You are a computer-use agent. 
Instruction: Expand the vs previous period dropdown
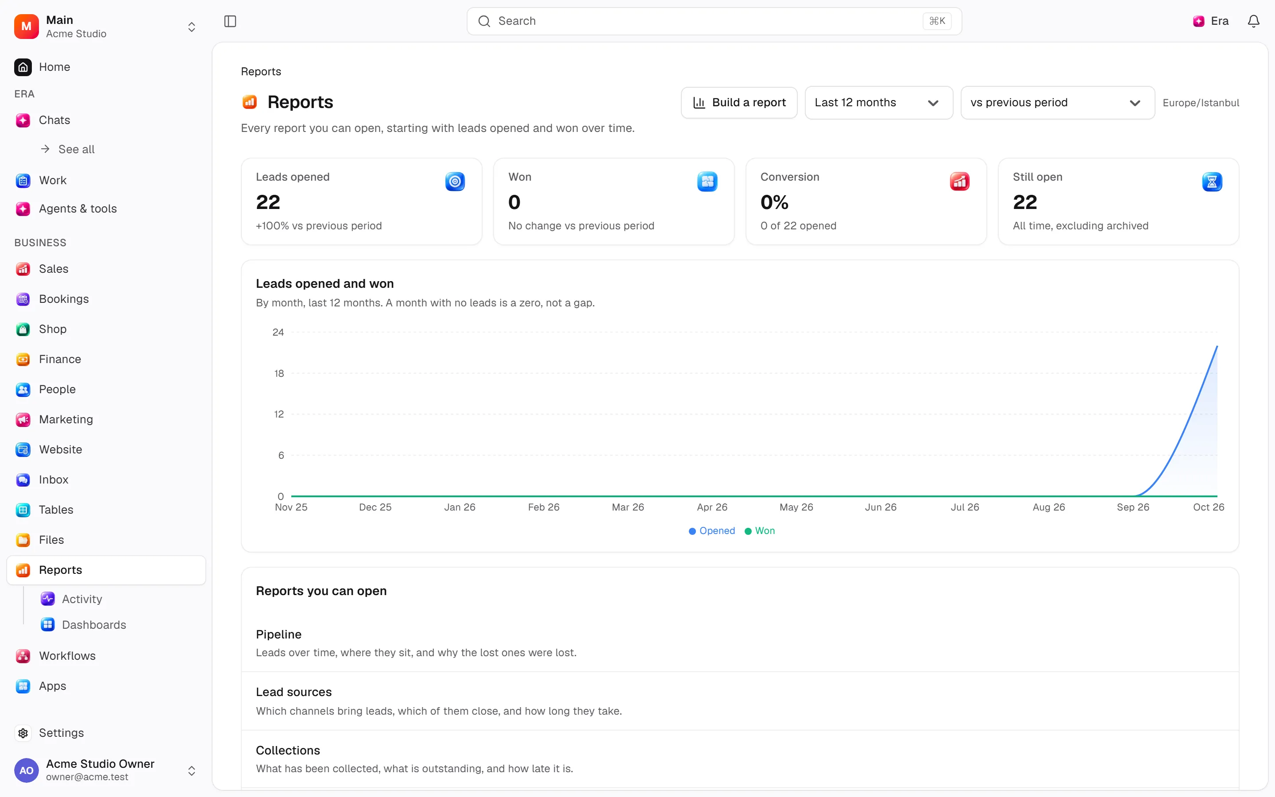click(x=1057, y=103)
